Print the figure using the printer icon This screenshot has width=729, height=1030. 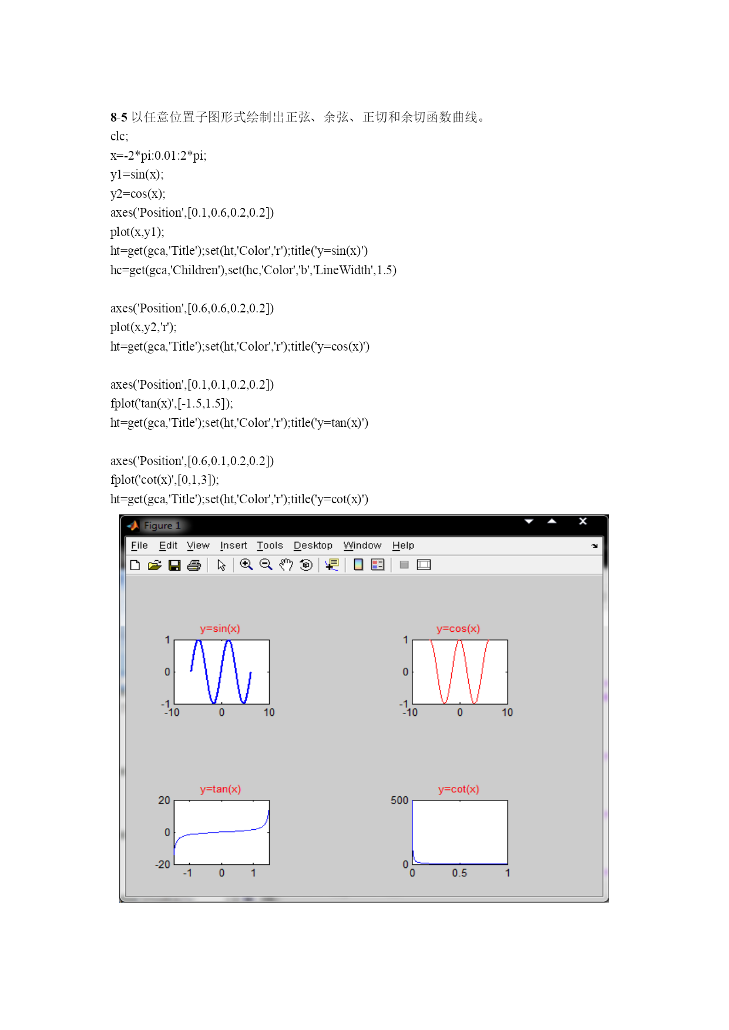point(194,565)
